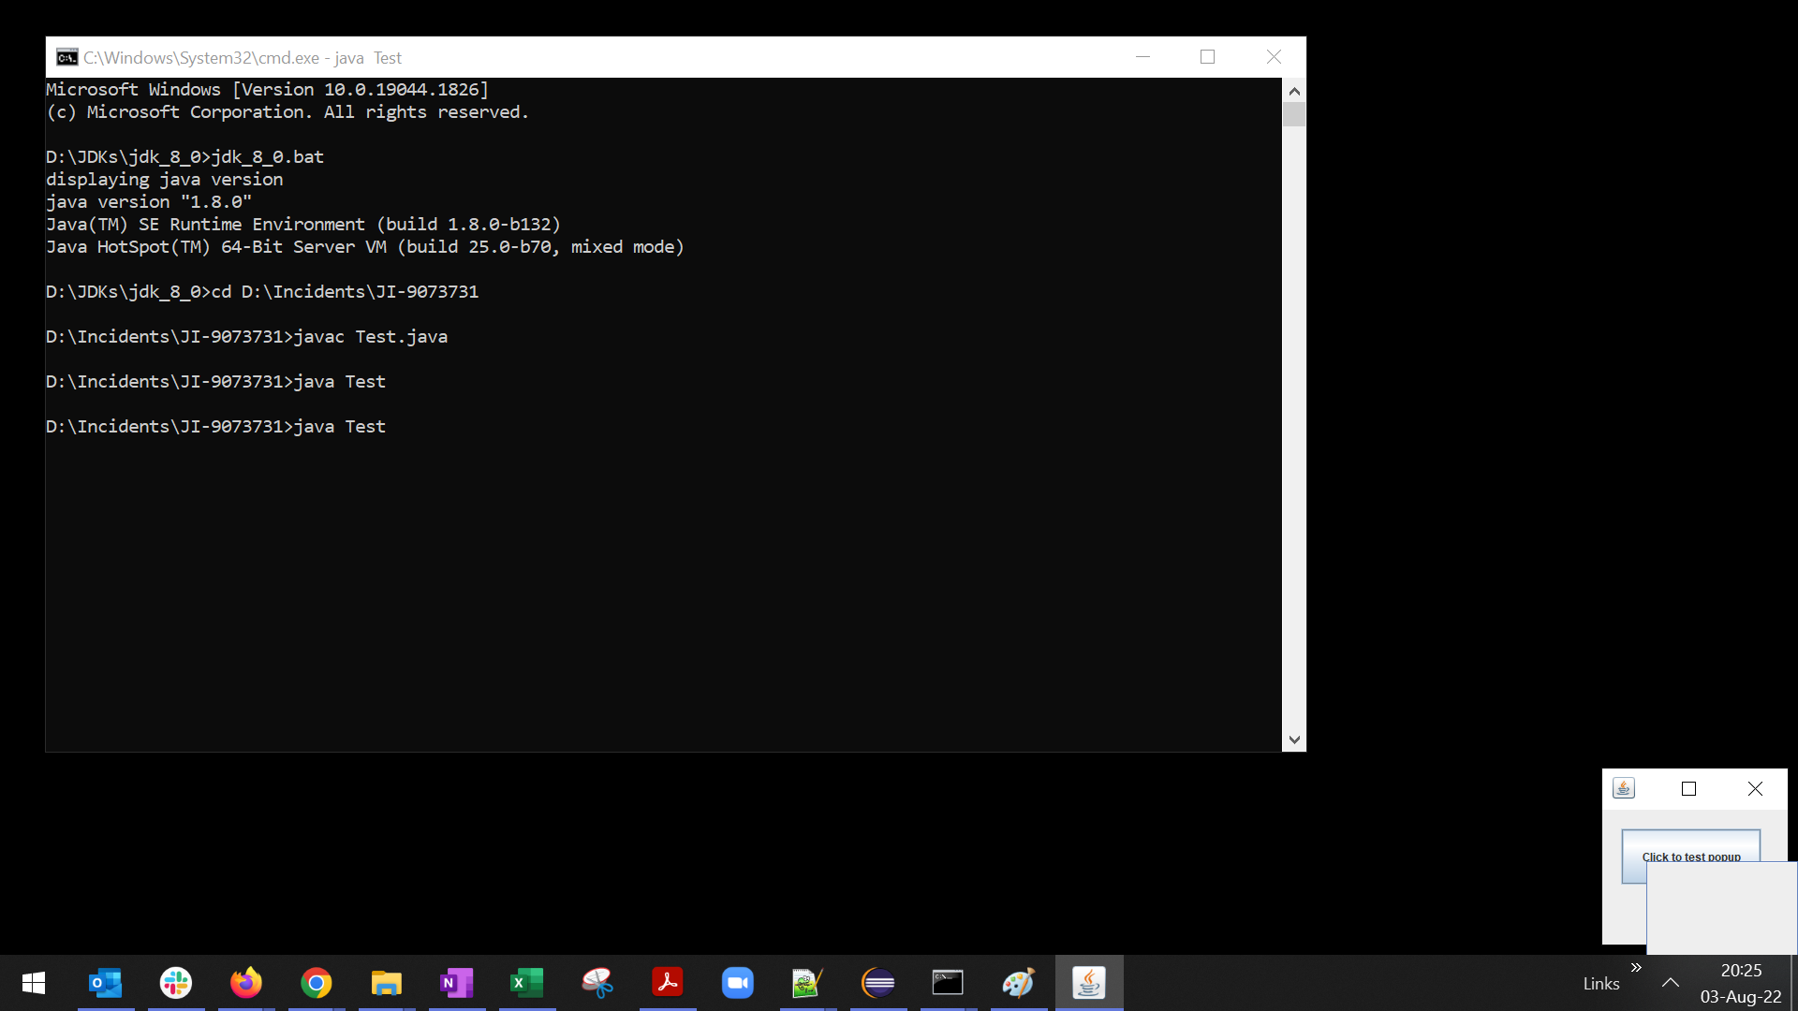Open Outlook from the taskbar
The image size is (1798, 1011).
105,983
